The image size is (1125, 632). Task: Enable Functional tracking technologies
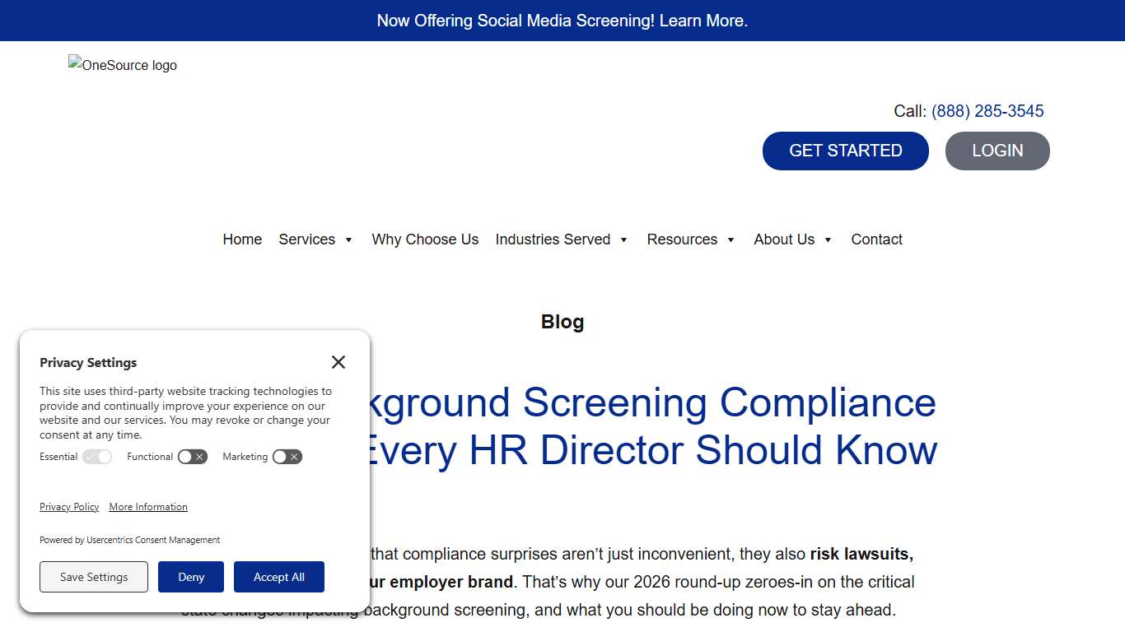[192, 457]
